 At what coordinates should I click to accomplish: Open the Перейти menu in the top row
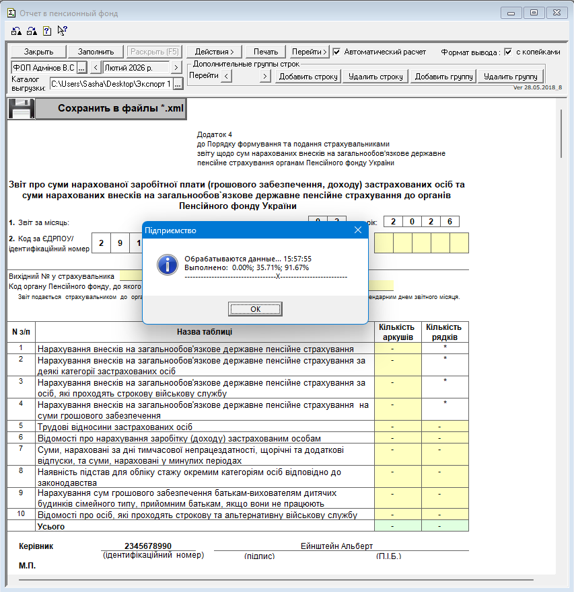[310, 52]
